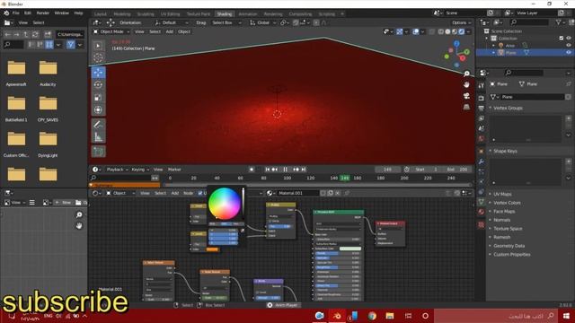Viewport: 575px width, 323px height.
Task: Click the image editor zoom magnifier icon
Action: click(79, 215)
